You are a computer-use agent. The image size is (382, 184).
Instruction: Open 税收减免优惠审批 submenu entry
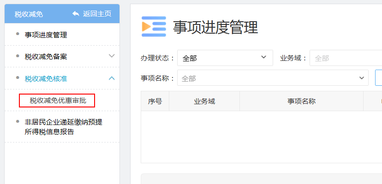coord(58,101)
